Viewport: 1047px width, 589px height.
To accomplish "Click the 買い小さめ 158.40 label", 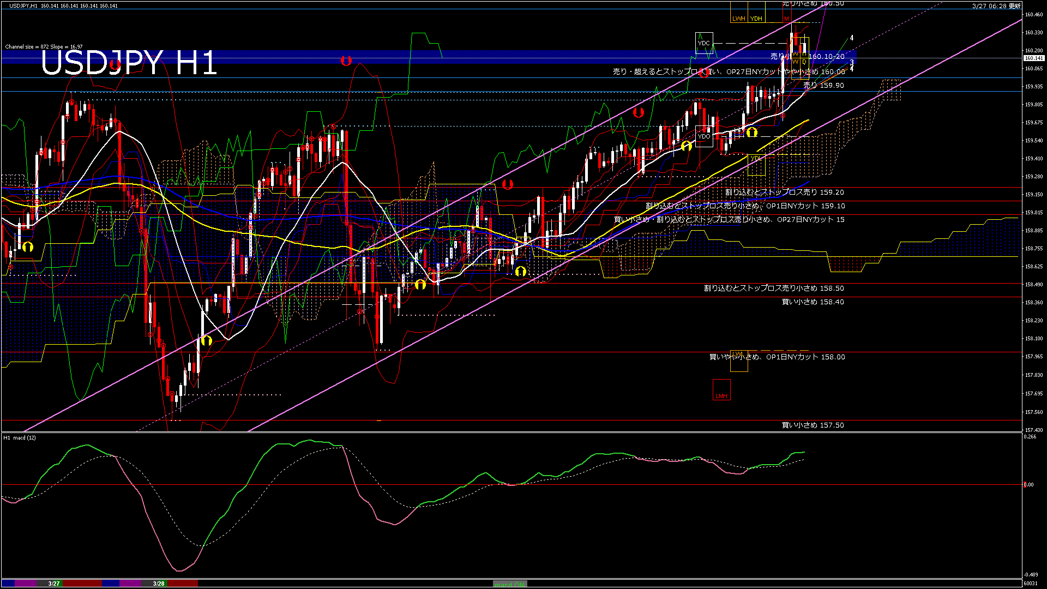I will pos(813,302).
